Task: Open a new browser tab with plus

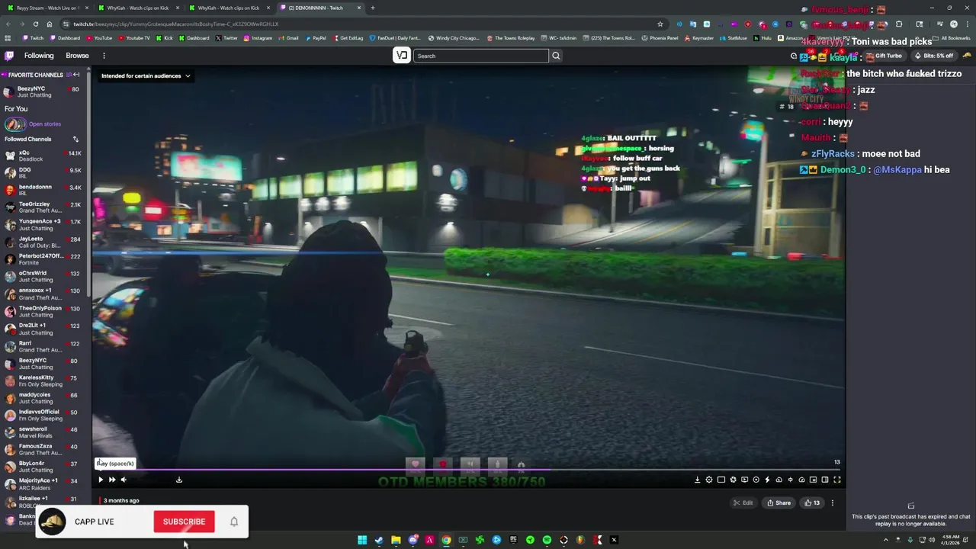Action: click(373, 8)
